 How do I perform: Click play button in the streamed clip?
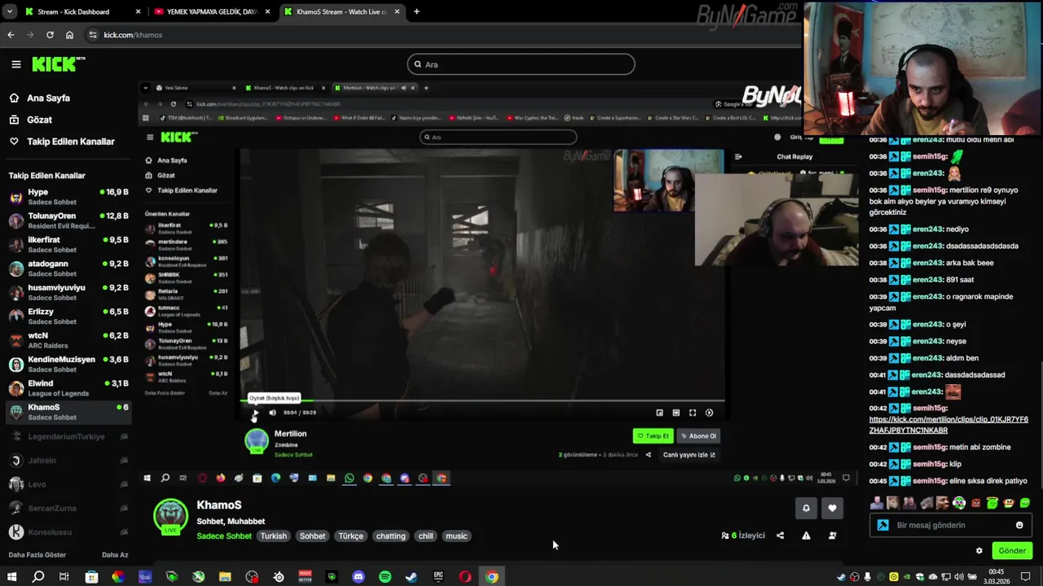point(255,413)
